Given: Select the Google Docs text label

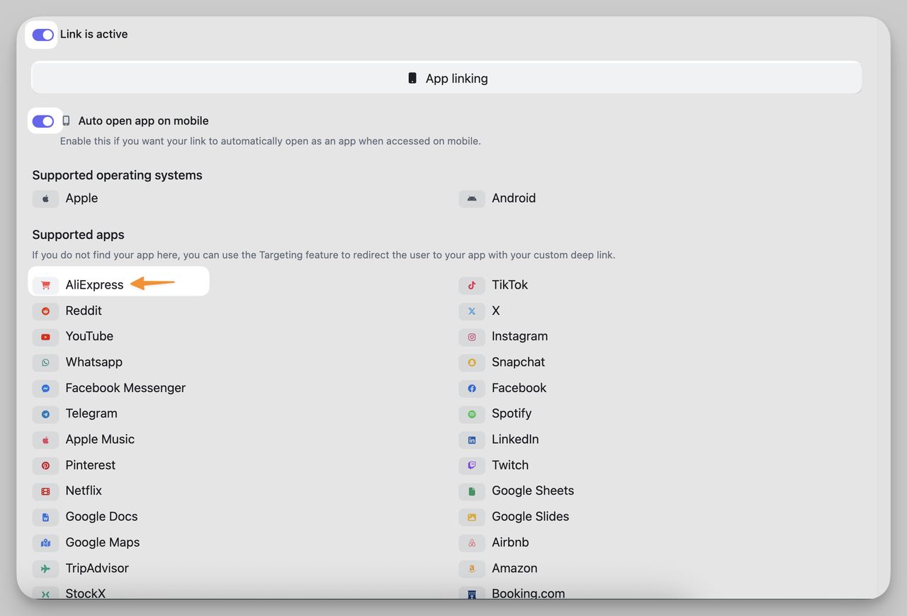Looking at the screenshot, I should click(101, 517).
